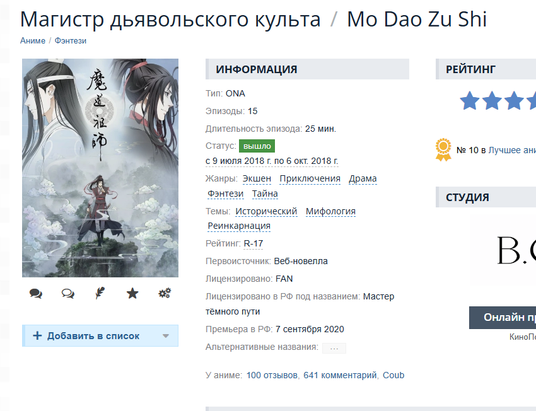Select the Тайна genre link
This screenshot has width=536, height=411.
(x=265, y=194)
